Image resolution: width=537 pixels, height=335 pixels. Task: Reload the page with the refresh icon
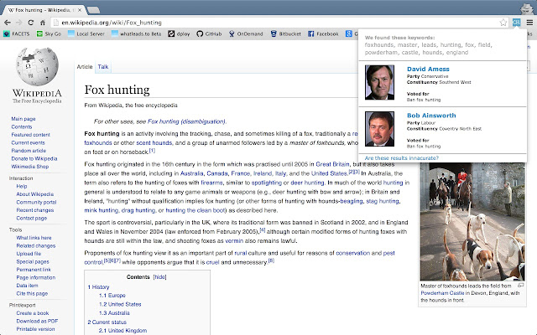[31, 23]
